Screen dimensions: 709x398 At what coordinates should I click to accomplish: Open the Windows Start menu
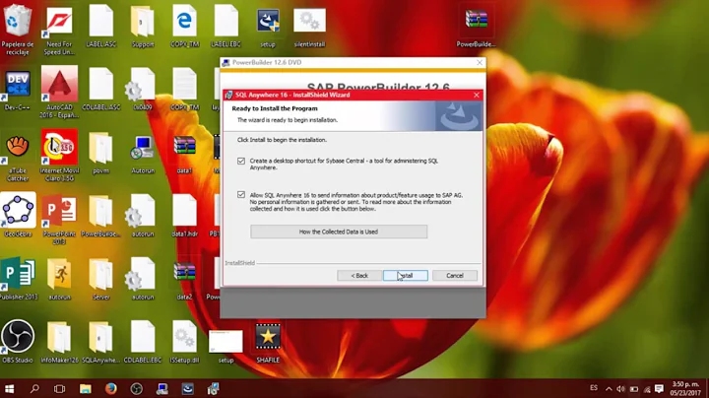pyautogui.click(x=9, y=388)
